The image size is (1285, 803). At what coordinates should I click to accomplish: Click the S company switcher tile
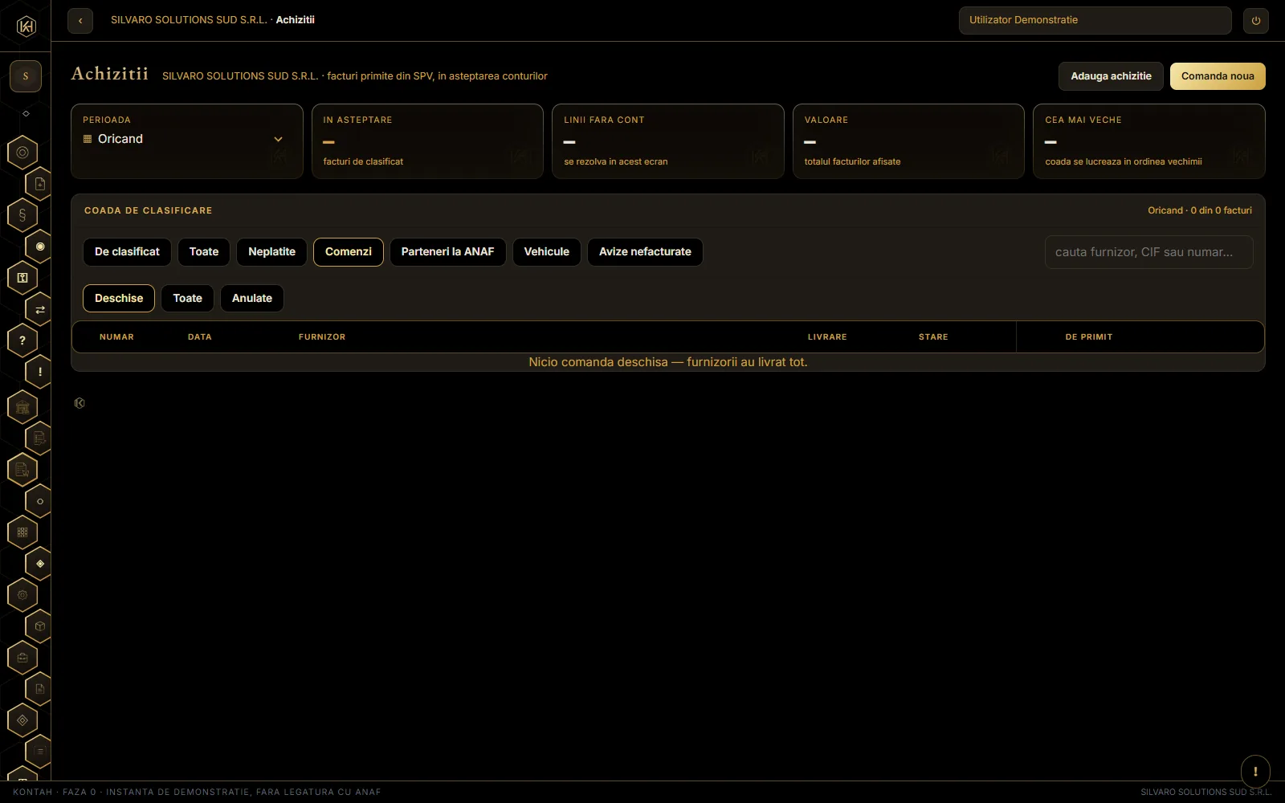pyautogui.click(x=26, y=76)
